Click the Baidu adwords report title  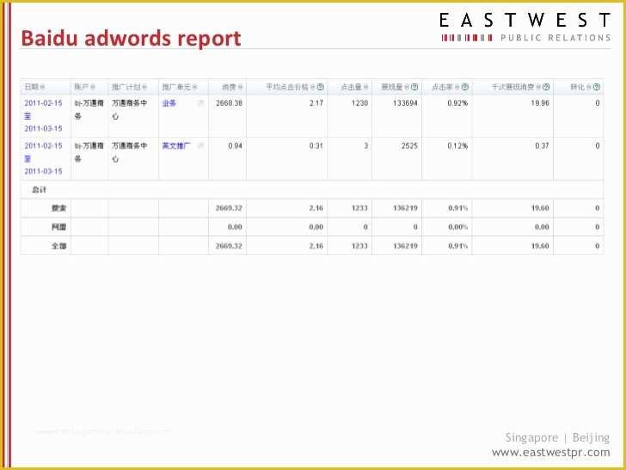point(131,39)
